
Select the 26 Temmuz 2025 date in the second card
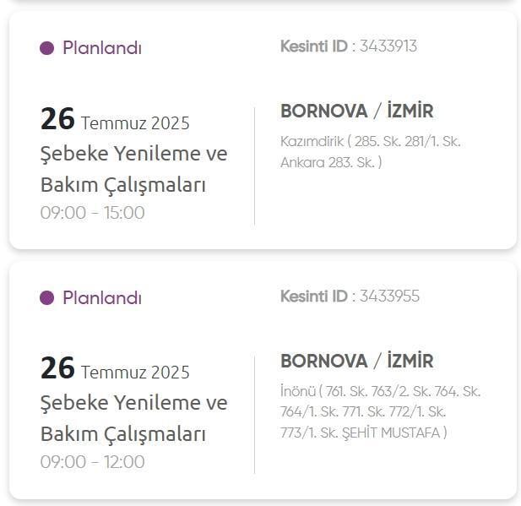(x=115, y=368)
